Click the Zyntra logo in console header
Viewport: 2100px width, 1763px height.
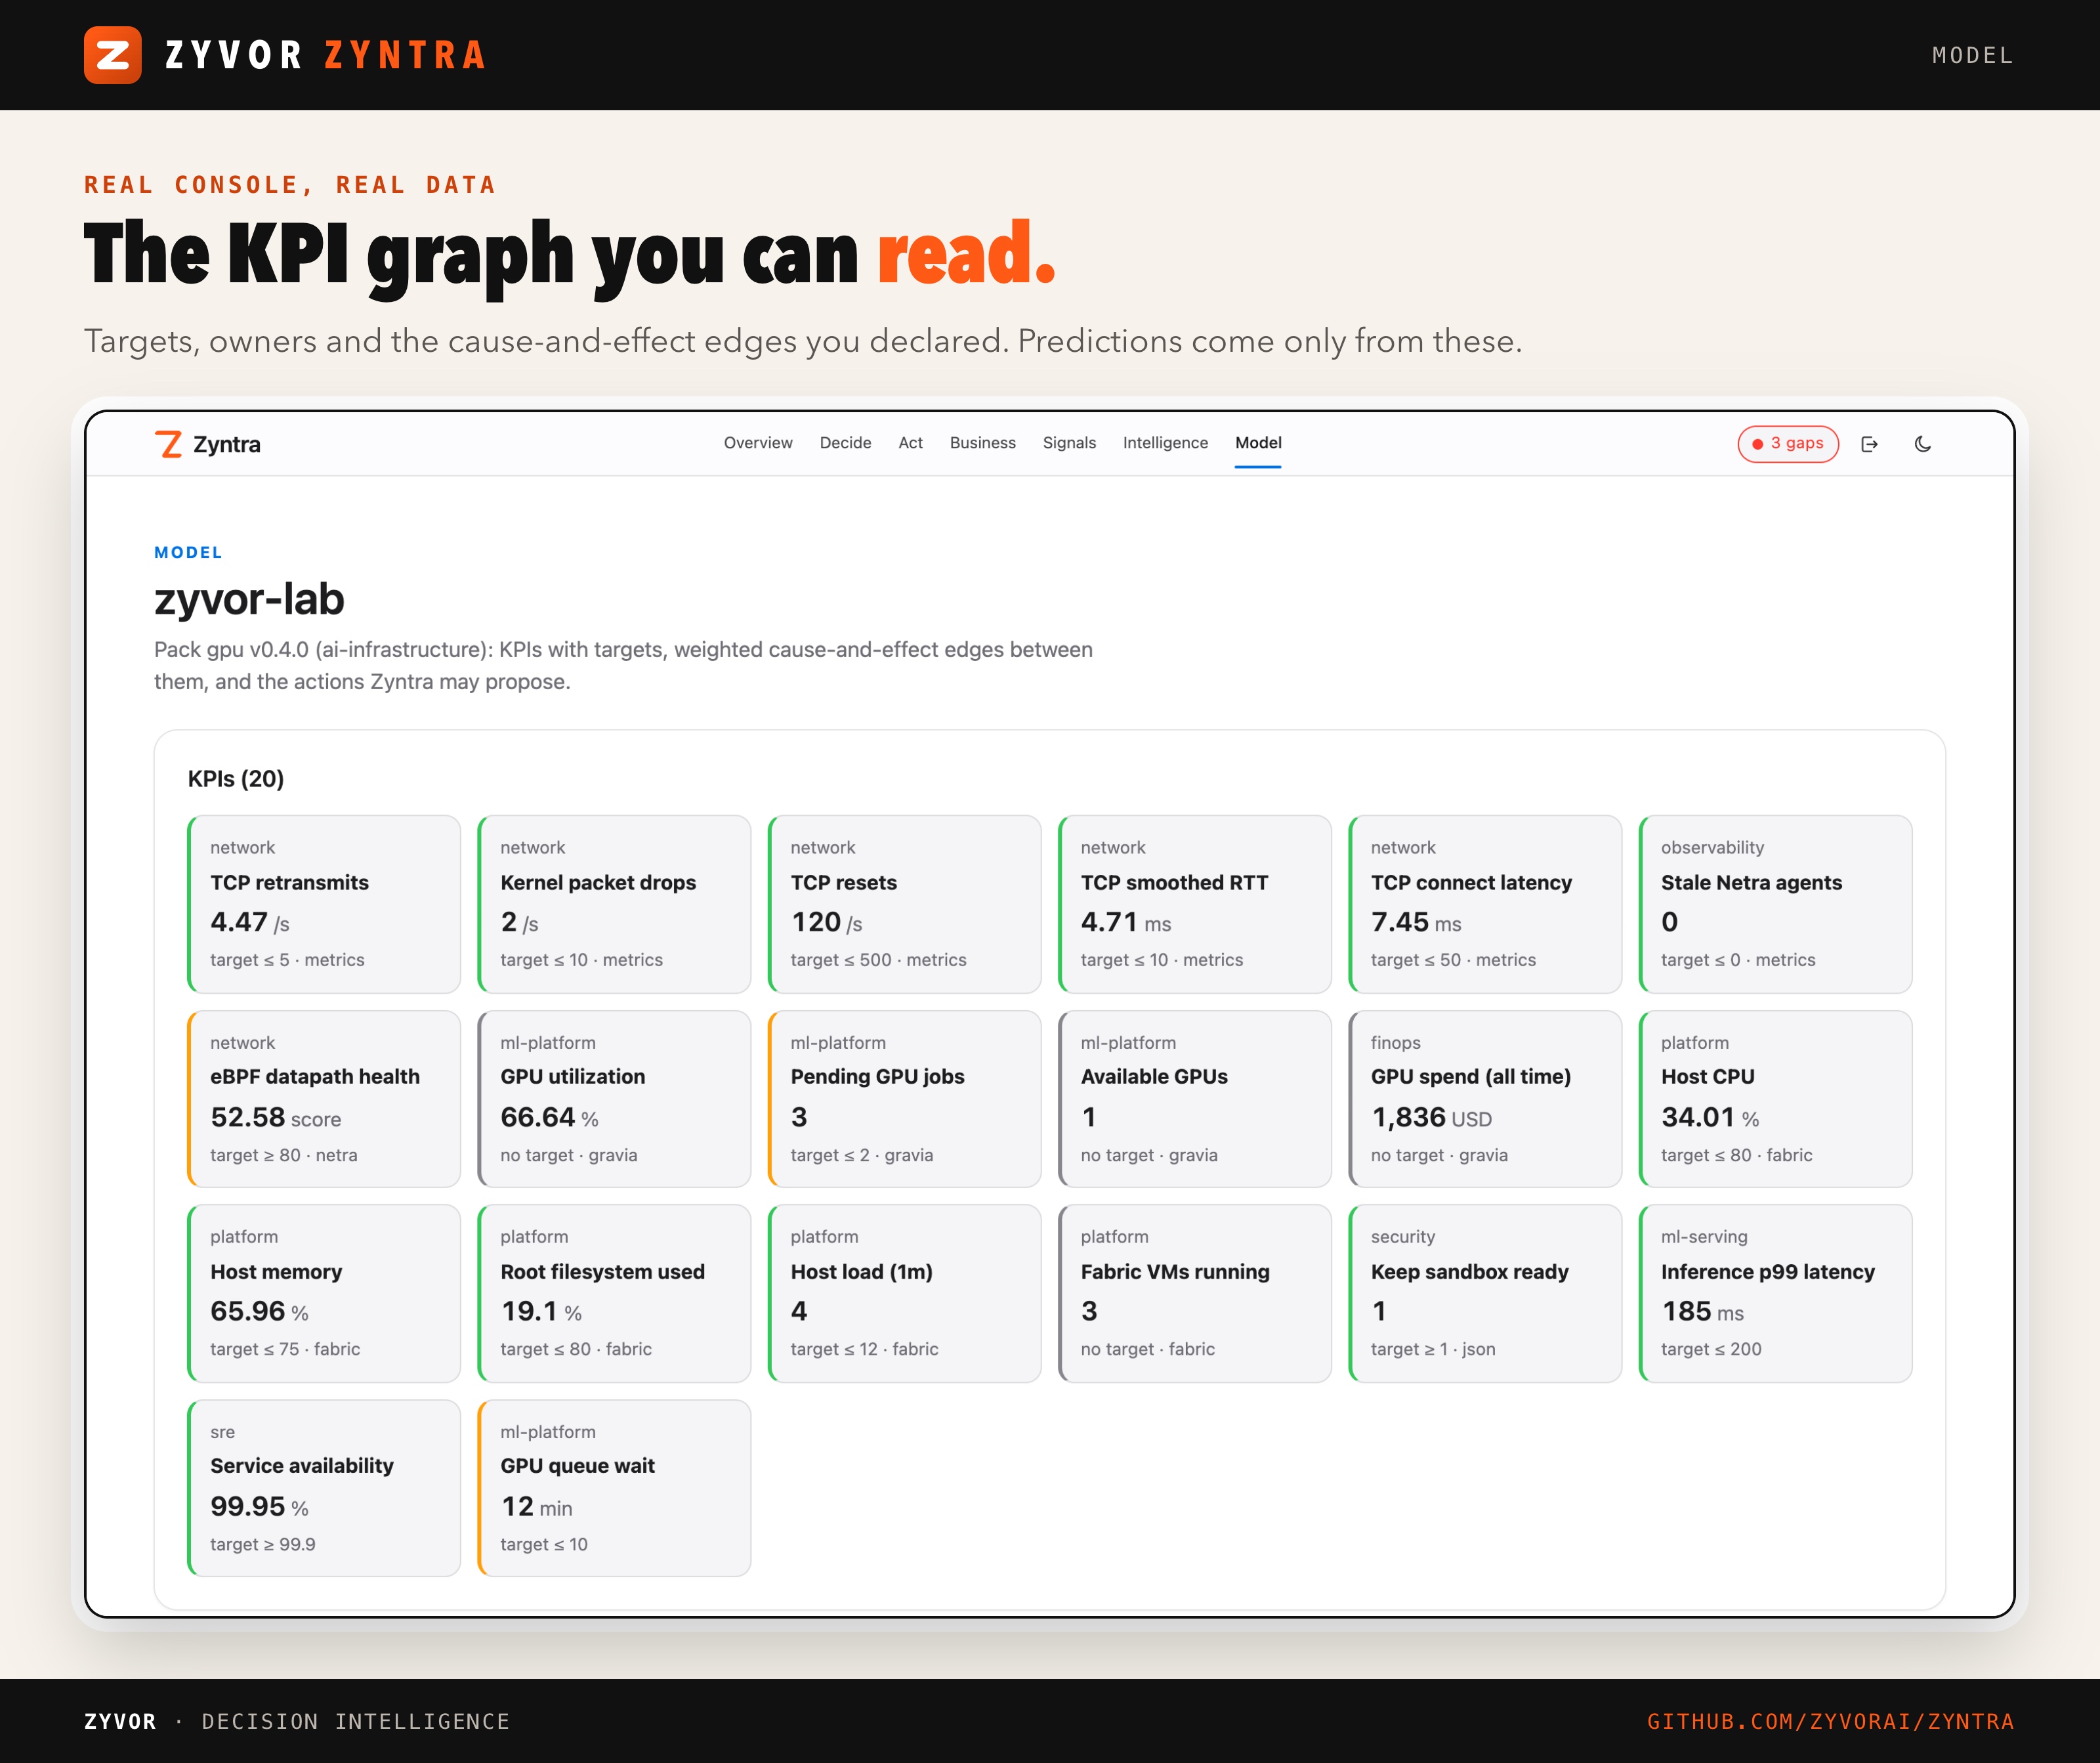click(x=208, y=444)
